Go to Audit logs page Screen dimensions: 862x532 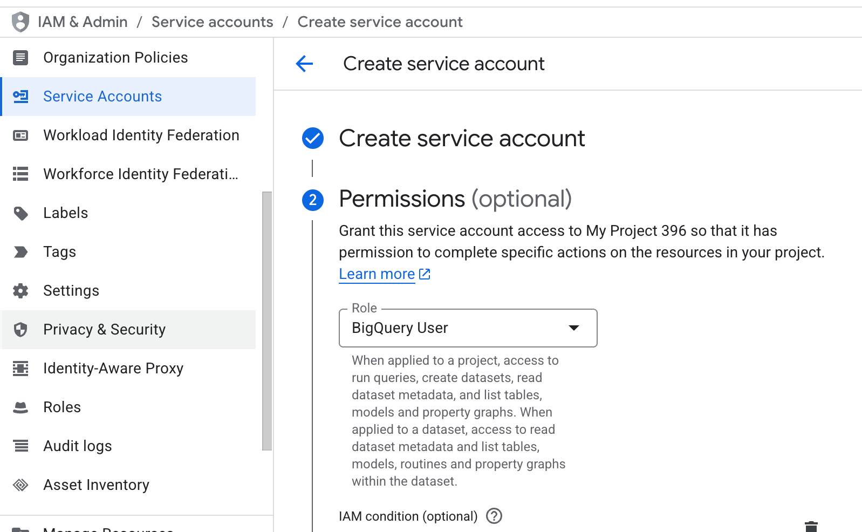[x=128, y=446]
